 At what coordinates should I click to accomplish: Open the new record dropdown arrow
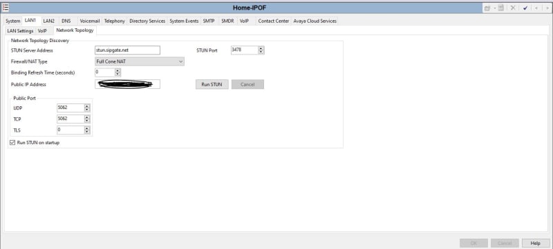click(494, 8)
